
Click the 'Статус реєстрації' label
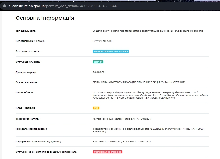[x=27, y=51]
